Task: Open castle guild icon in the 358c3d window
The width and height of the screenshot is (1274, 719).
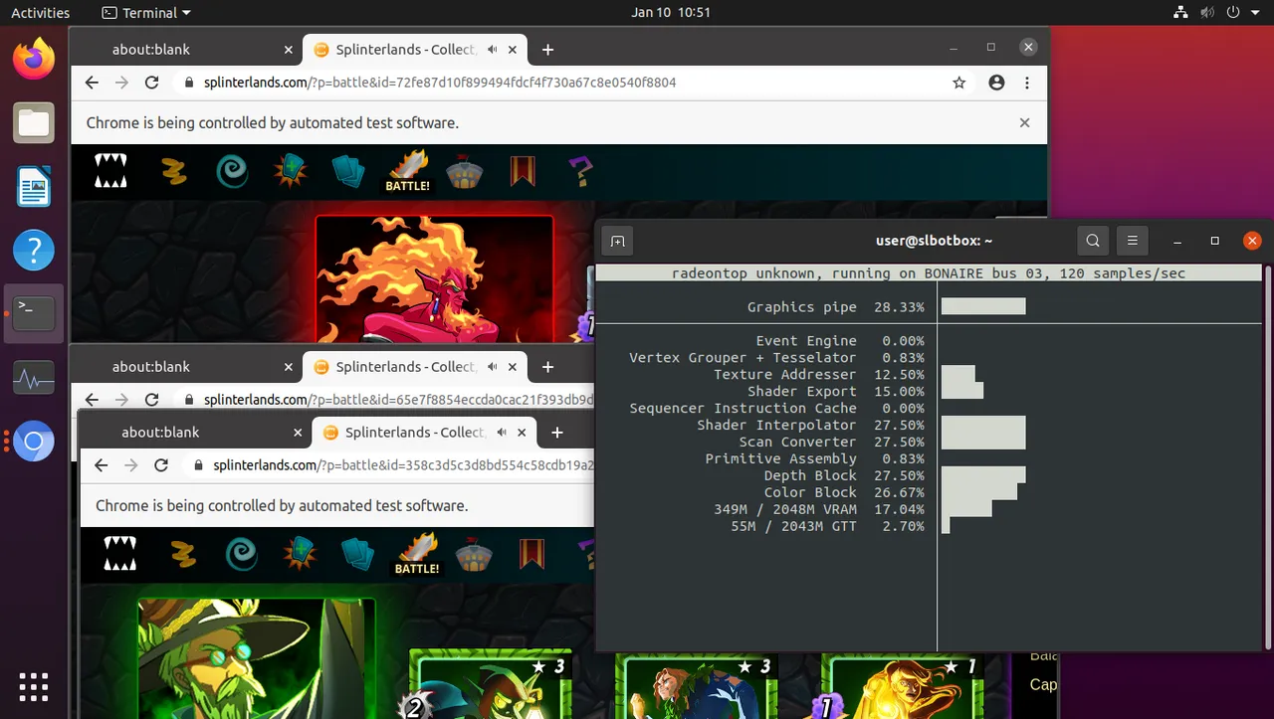Action: coord(474,554)
